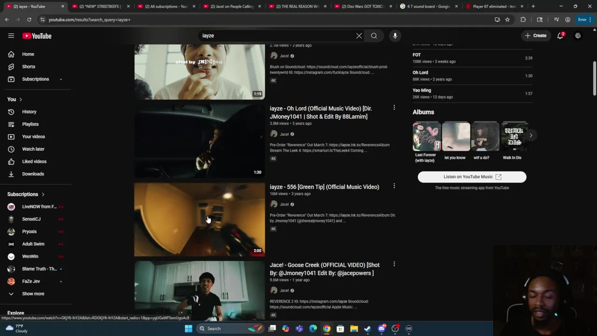Open iayze - Oh Lord video title
597x336 pixels.
tap(321, 112)
